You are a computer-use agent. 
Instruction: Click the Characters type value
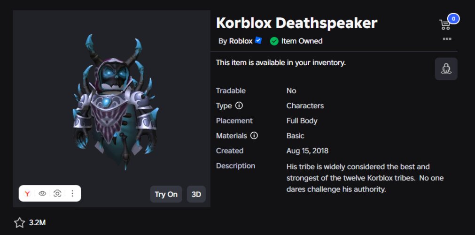305,106
